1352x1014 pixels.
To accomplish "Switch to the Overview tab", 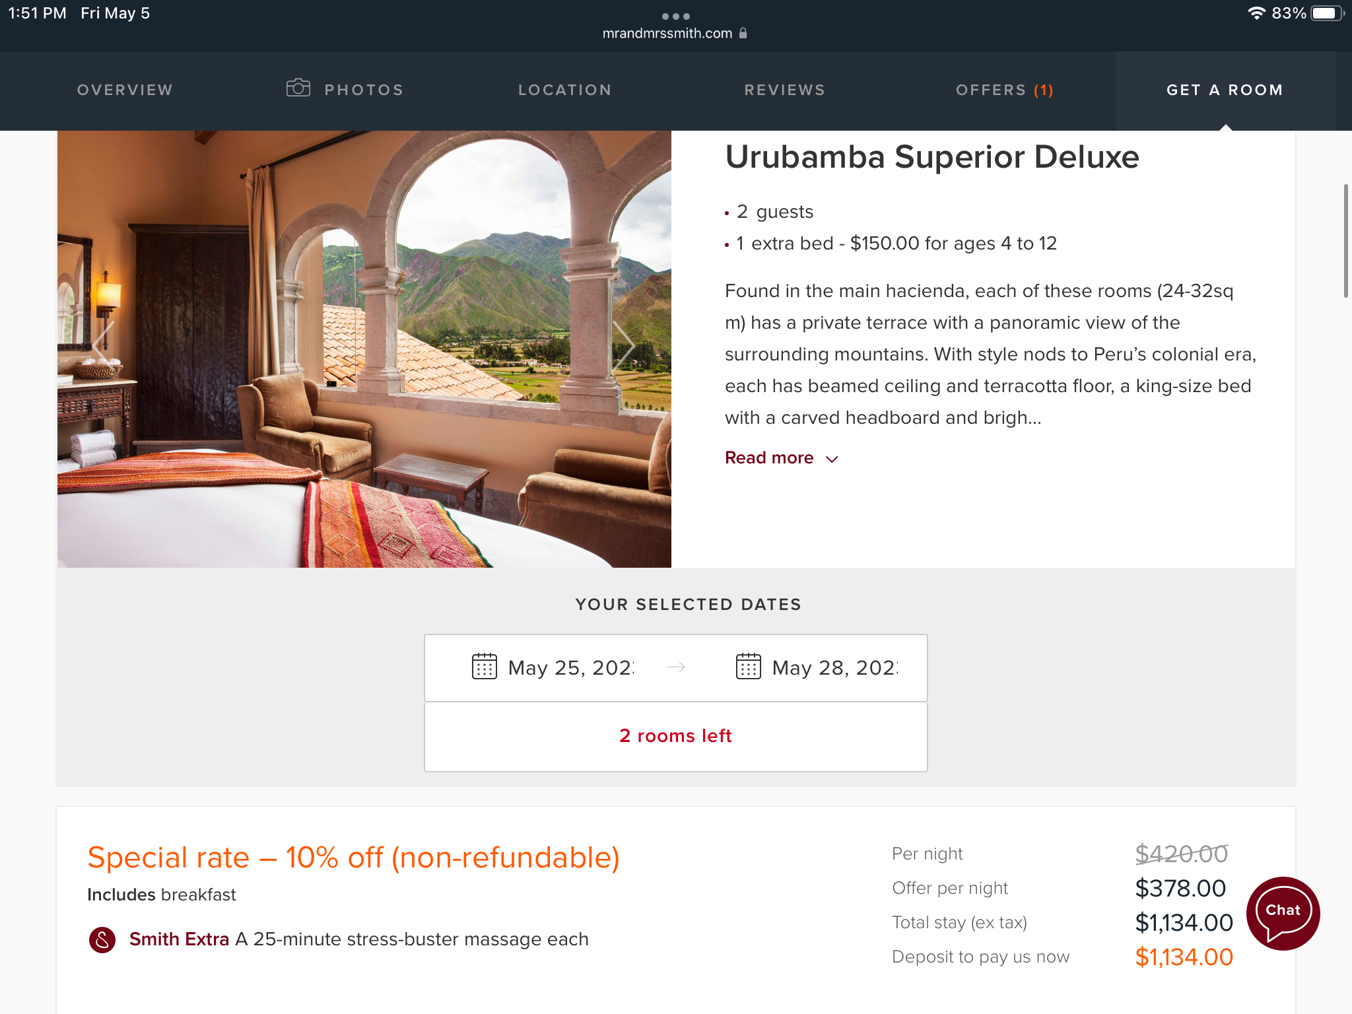I will click(x=125, y=90).
